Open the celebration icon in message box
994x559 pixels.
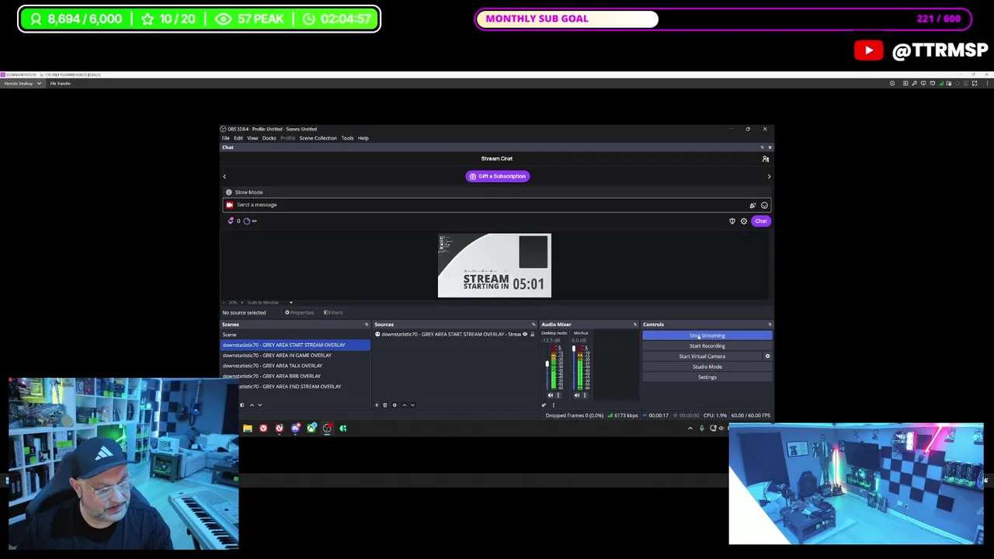click(752, 206)
